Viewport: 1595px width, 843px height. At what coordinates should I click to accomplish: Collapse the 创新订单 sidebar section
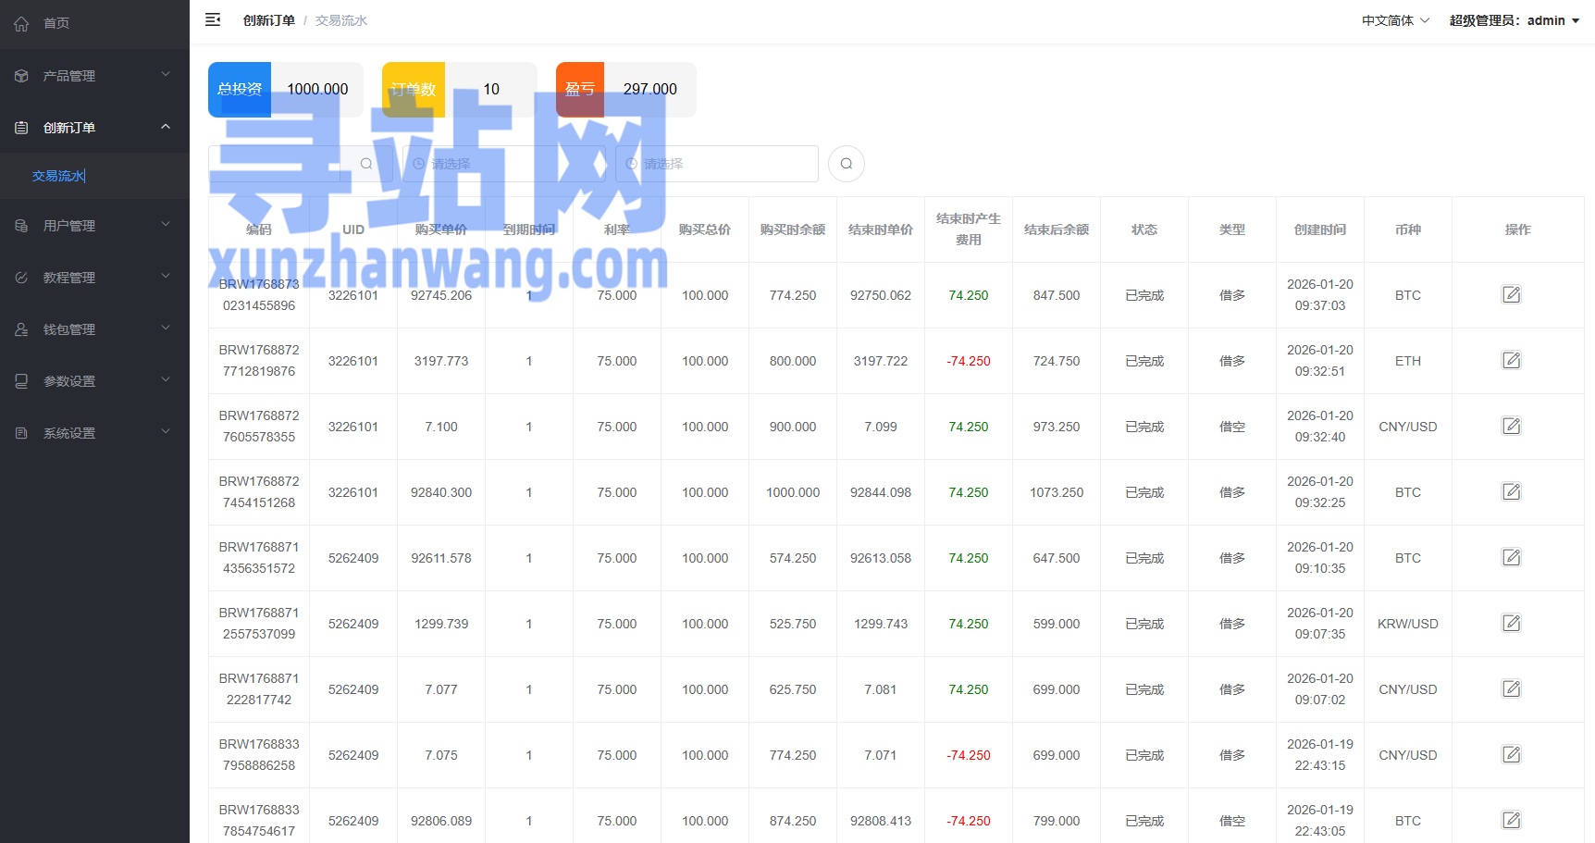coord(94,128)
